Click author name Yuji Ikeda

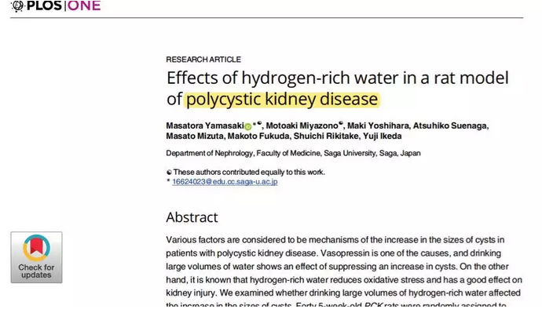click(384, 136)
